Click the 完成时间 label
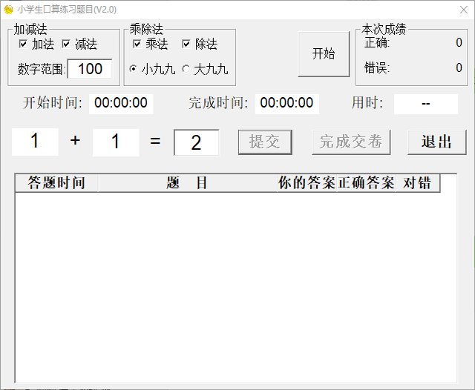The image size is (475, 390). pyautogui.click(x=218, y=103)
